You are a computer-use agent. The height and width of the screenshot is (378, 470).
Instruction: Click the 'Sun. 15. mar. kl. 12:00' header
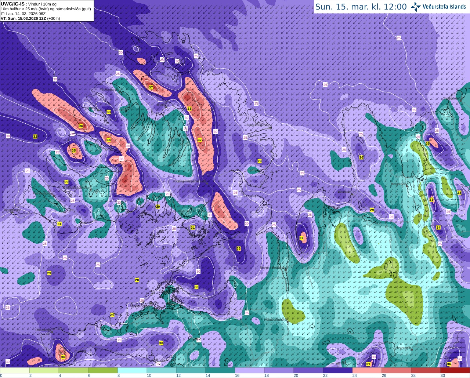click(x=361, y=7)
